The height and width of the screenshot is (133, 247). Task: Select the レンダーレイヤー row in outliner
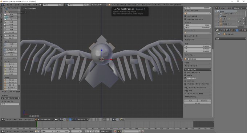[228, 14]
